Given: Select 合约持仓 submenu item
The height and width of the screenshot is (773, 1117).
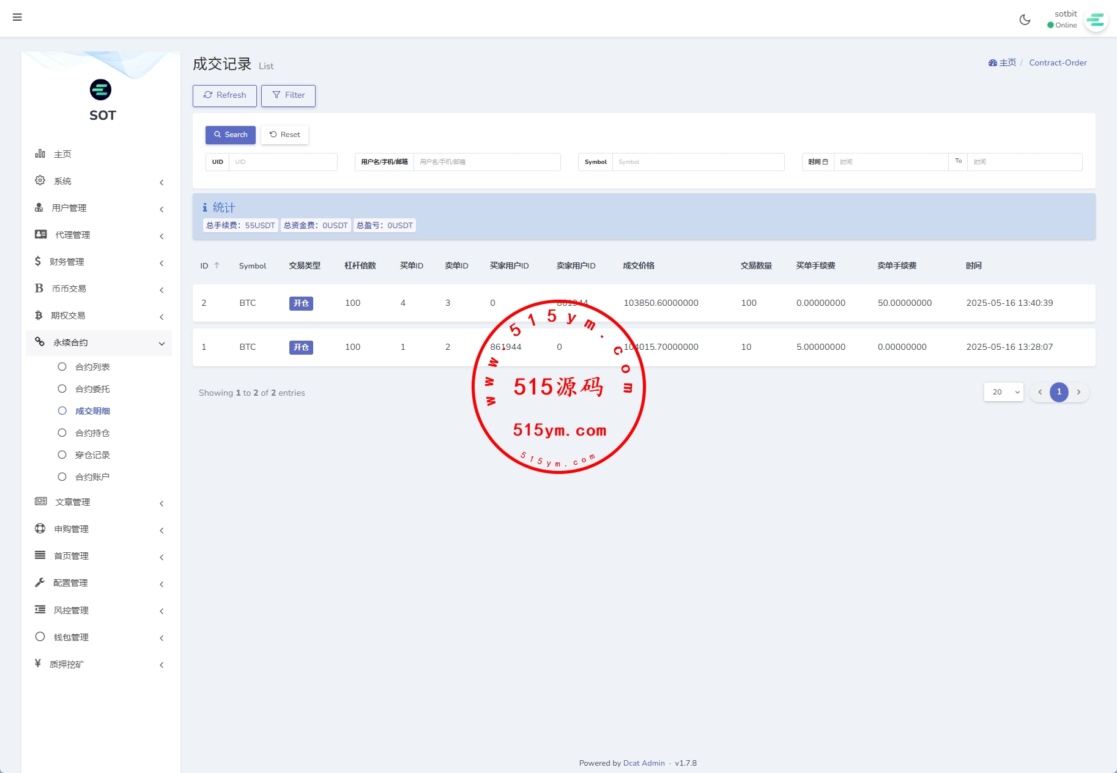Looking at the screenshot, I should pos(92,433).
